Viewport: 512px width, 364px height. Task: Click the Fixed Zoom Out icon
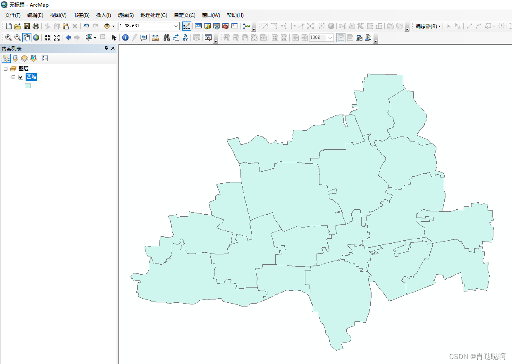(x=57, y=38)
